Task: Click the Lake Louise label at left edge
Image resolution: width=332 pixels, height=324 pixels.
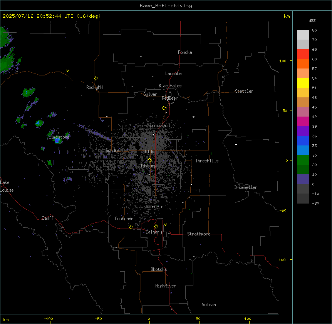Action: (x=7, y=186)
